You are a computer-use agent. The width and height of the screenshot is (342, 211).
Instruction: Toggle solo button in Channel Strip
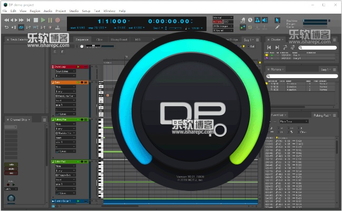(x=11, y=165)
